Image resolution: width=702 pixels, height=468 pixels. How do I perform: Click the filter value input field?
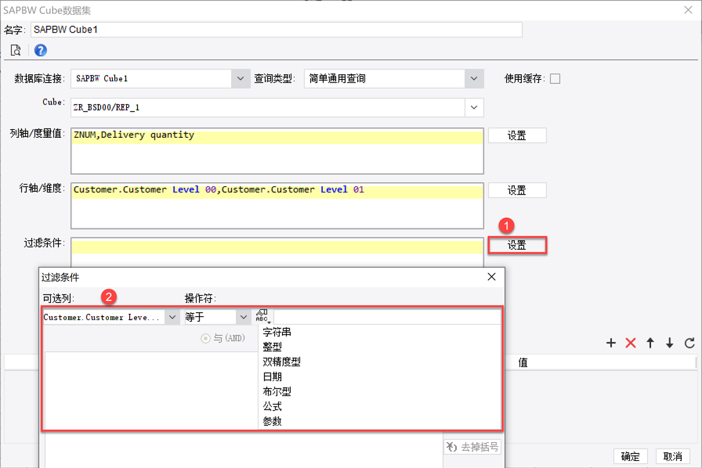(x=387, y=317)
